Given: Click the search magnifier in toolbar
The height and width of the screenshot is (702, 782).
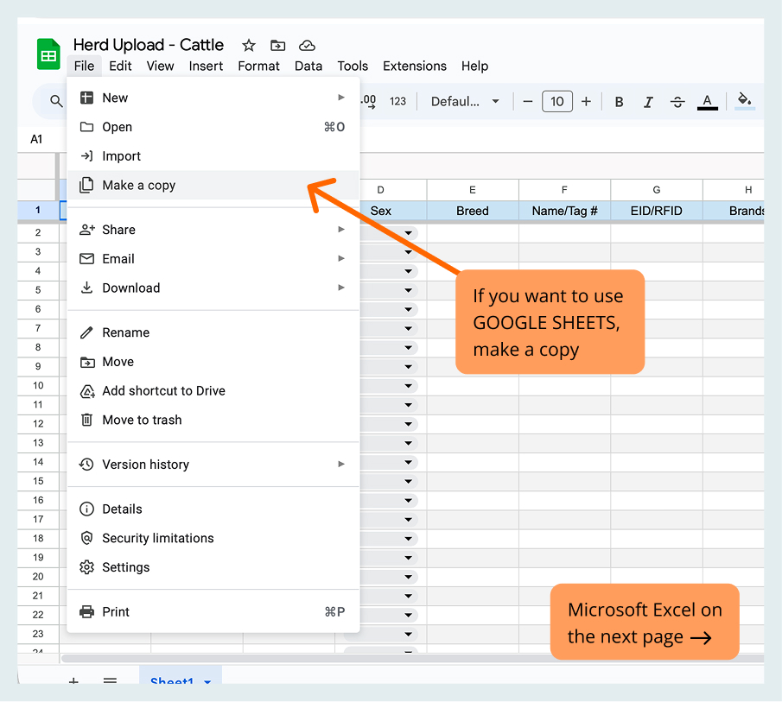Looking at the screenshot, I should pyautogui.click(x=56, y=102).
